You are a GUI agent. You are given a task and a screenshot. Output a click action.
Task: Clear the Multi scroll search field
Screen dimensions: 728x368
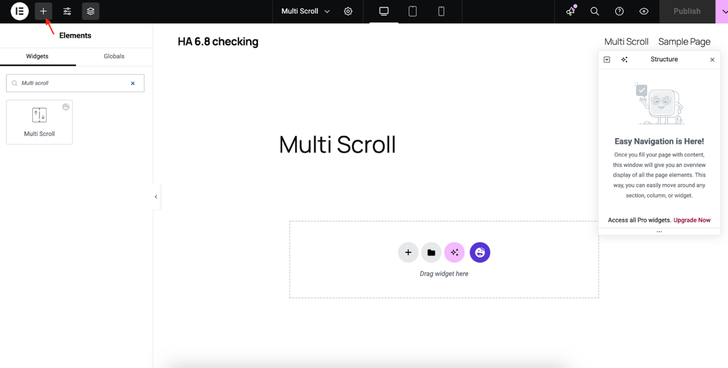[132, 83]
